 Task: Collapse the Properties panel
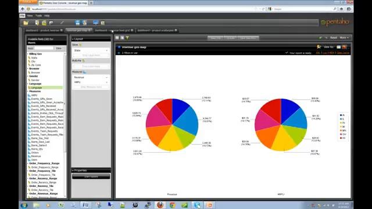[x=73, y=170]
